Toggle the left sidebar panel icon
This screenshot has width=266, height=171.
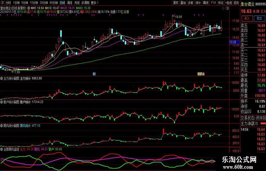pyautogui.click(x=3, y=3)
